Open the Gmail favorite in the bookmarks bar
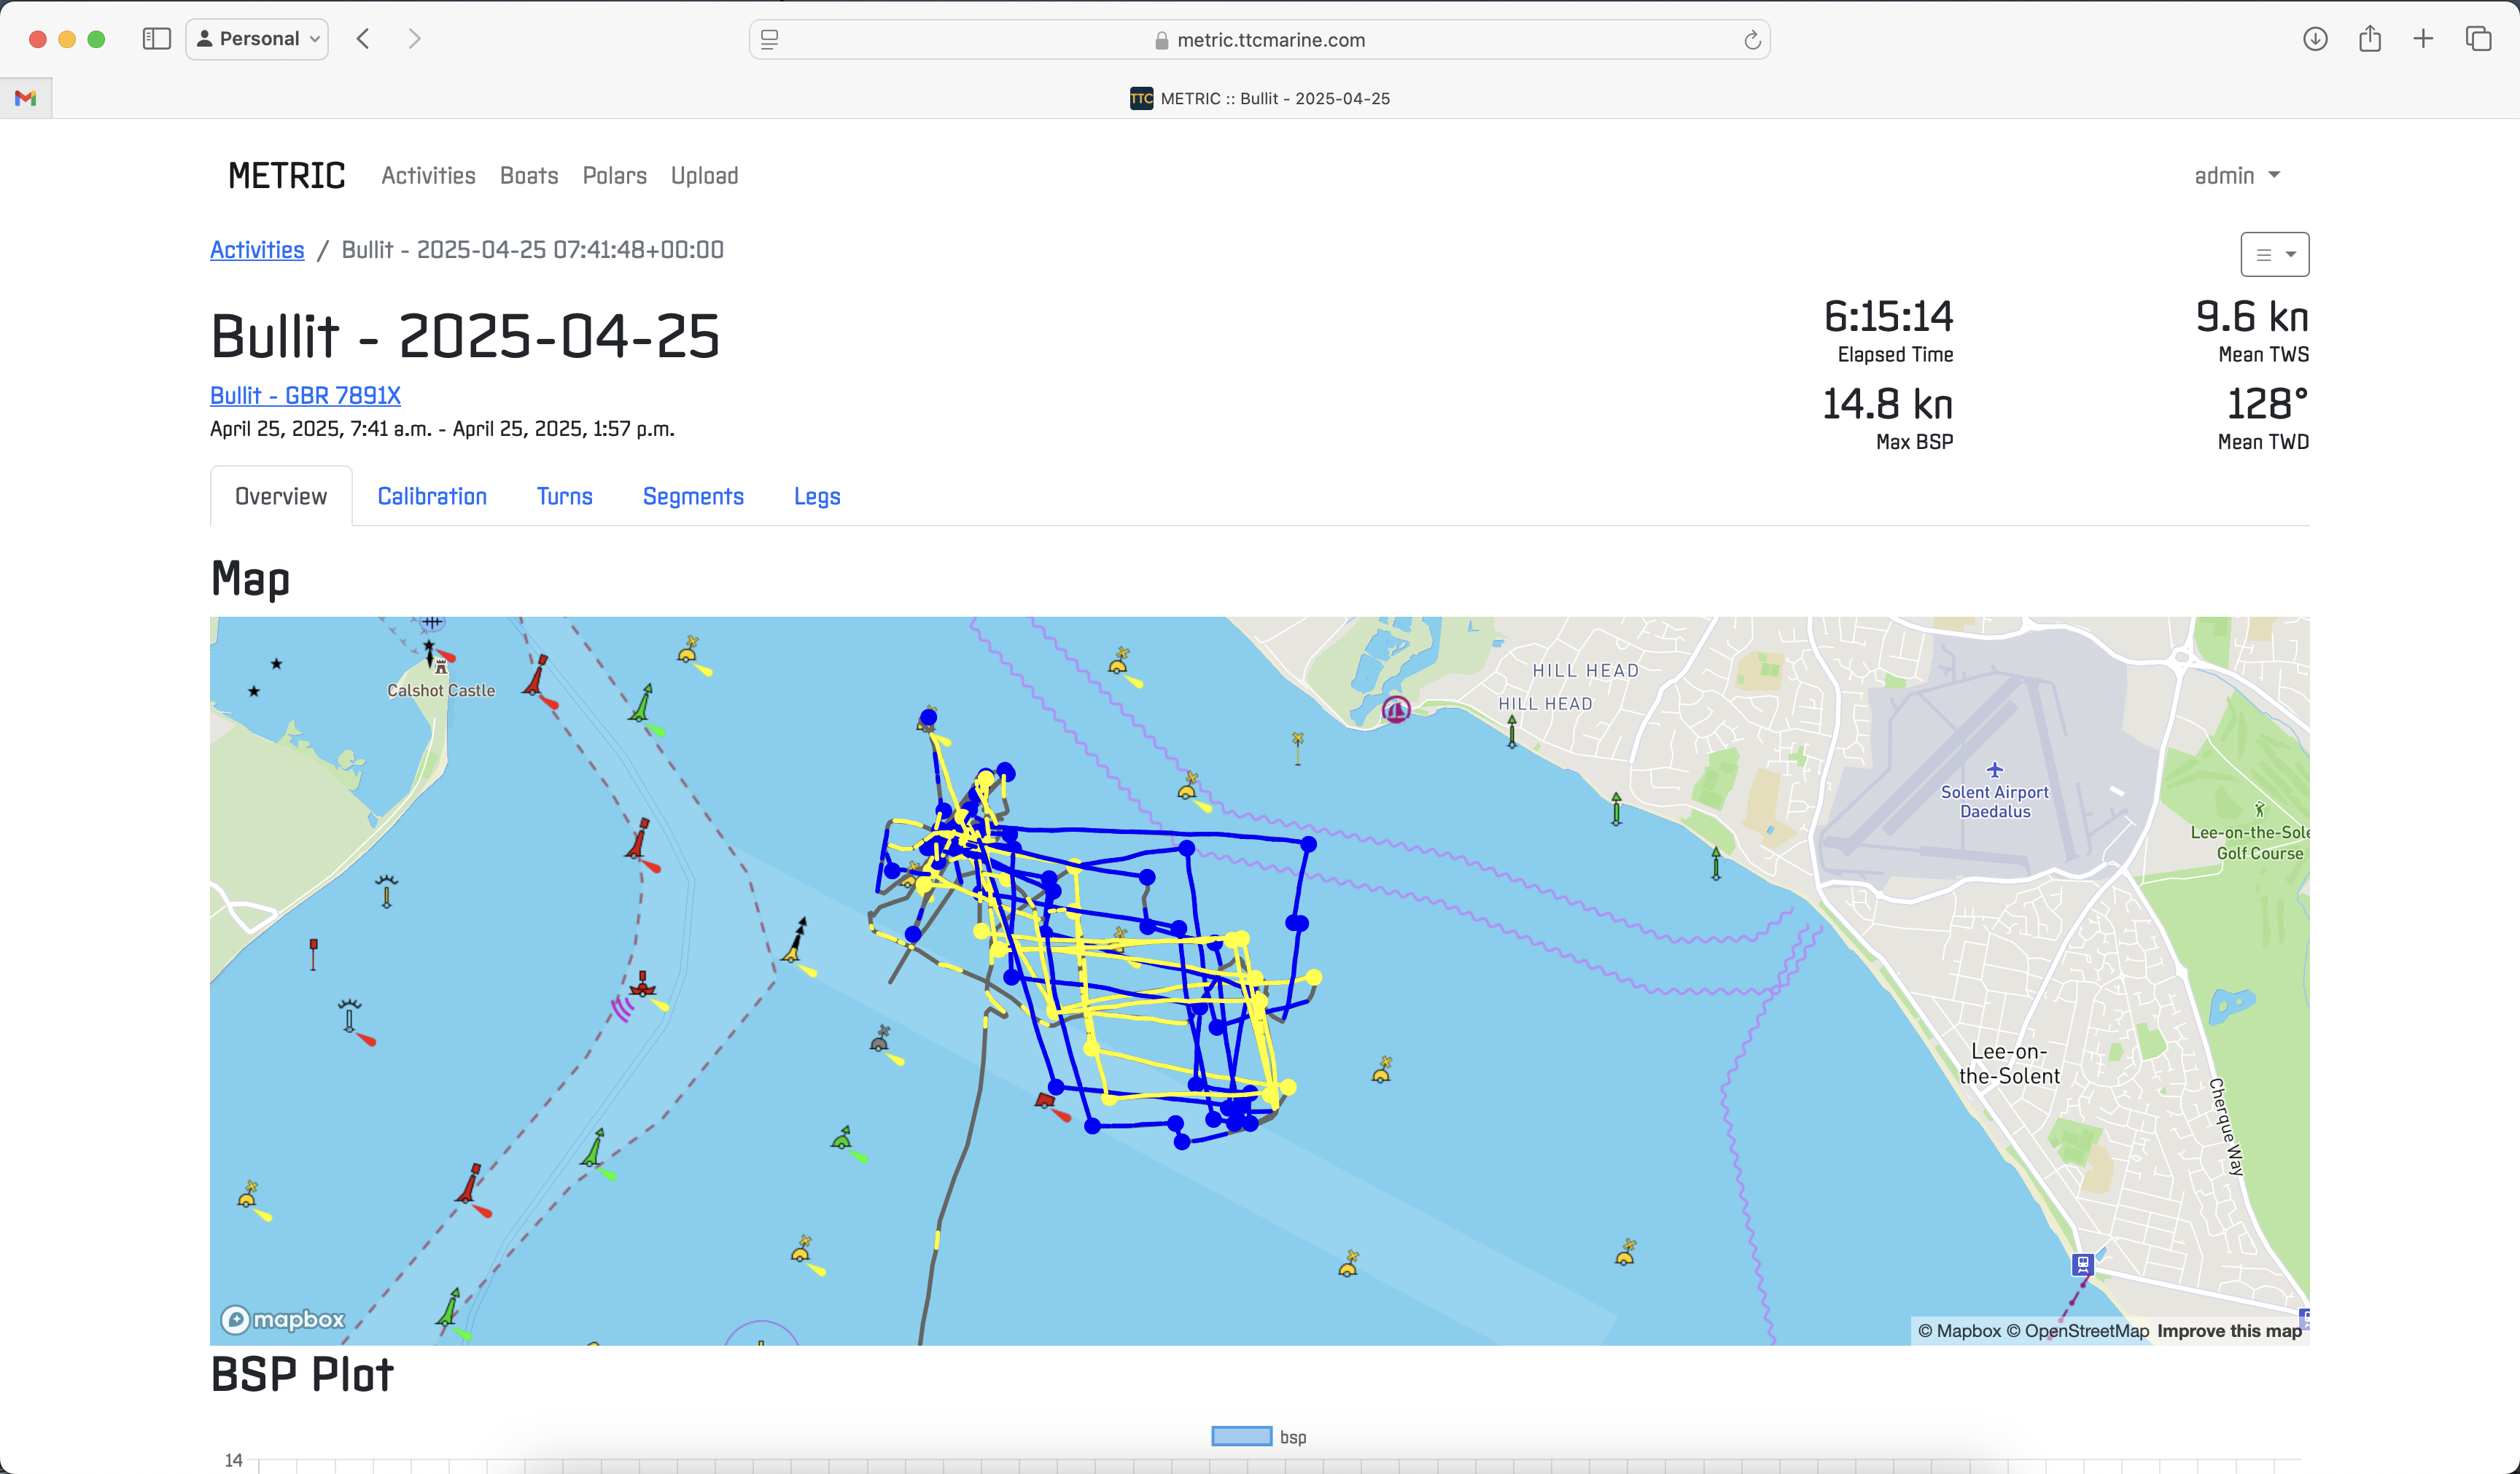Viewport: 2520px width, 1474px height. click(26, 97)
